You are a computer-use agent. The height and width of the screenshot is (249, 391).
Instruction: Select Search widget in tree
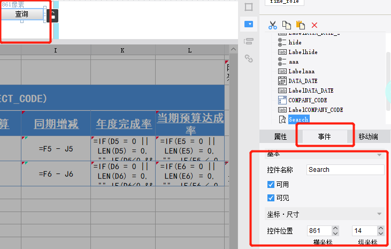(x=299, y=119)
